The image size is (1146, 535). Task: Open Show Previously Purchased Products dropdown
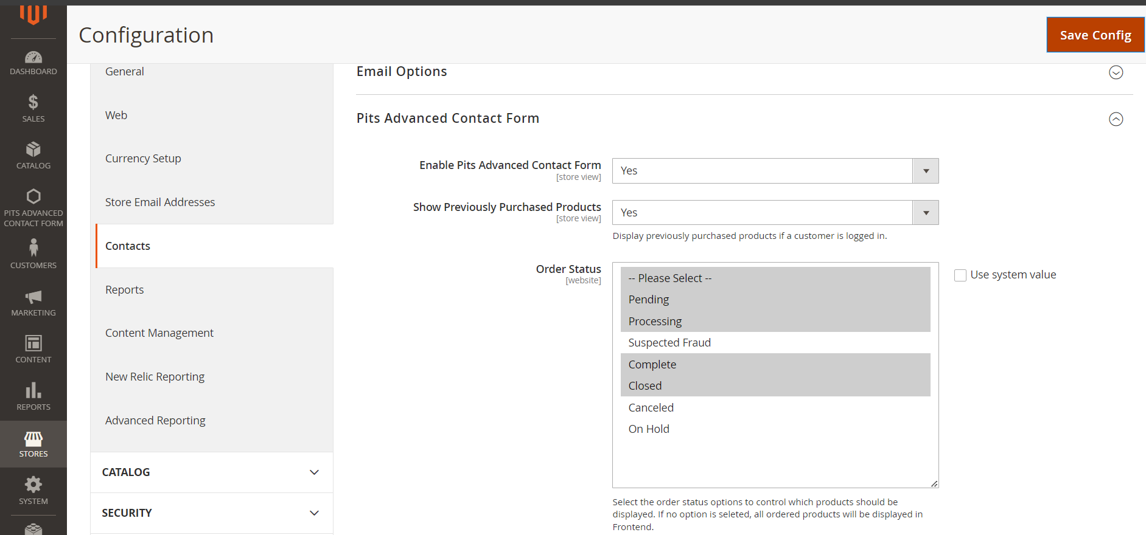pyautogui.click(x=775, y=213)
